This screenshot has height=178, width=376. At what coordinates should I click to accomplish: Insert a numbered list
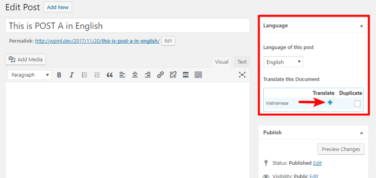97,75
